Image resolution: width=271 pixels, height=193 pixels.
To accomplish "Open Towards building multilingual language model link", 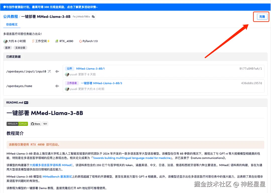I will [132, 158].
